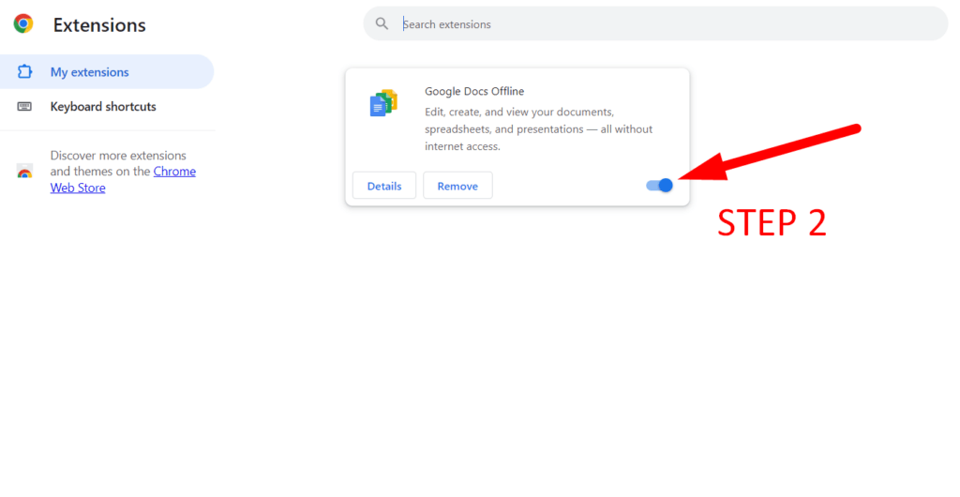Select the My extensions sidebar label
The image size is (960, 497).
pos(90,72)
